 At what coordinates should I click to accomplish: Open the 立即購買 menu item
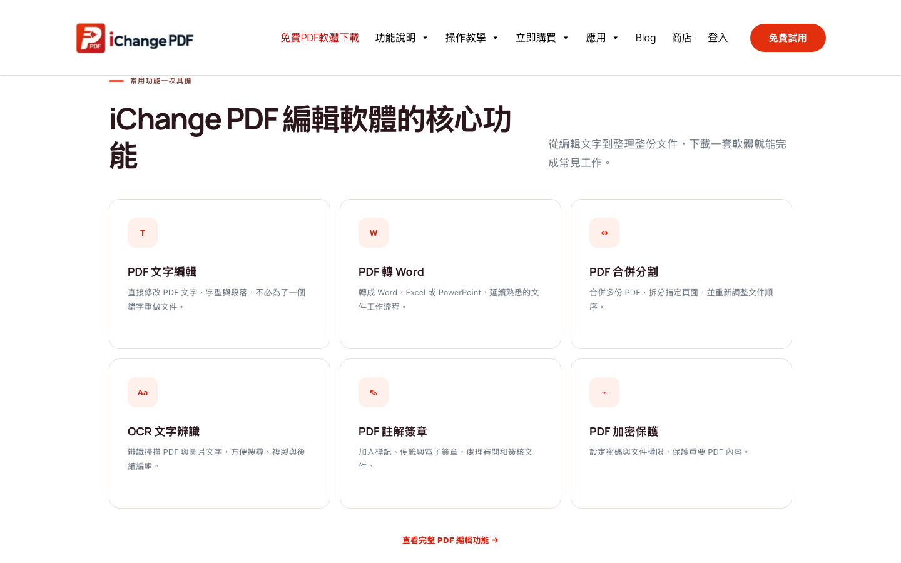[x=536, y=38]
